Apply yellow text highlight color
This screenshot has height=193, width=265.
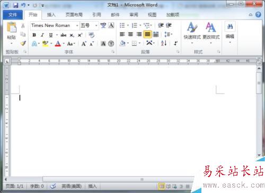(45, 43)
